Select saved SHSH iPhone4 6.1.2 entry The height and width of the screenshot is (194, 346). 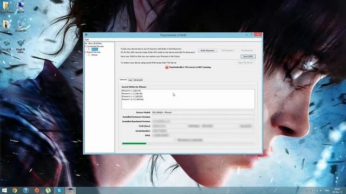pos(132,93)
